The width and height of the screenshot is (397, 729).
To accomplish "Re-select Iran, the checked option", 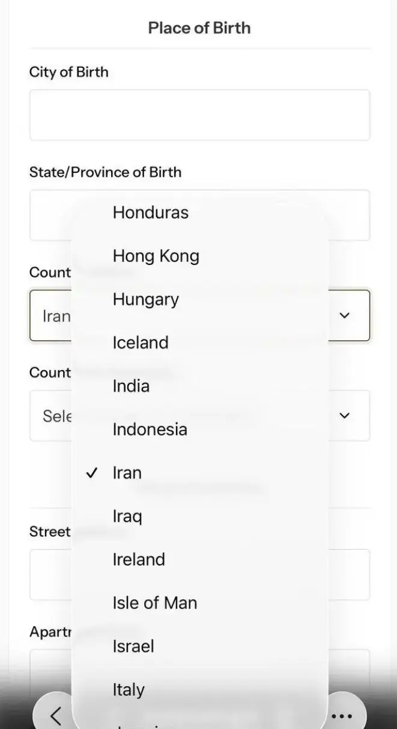I will click(x=127, y=473).
